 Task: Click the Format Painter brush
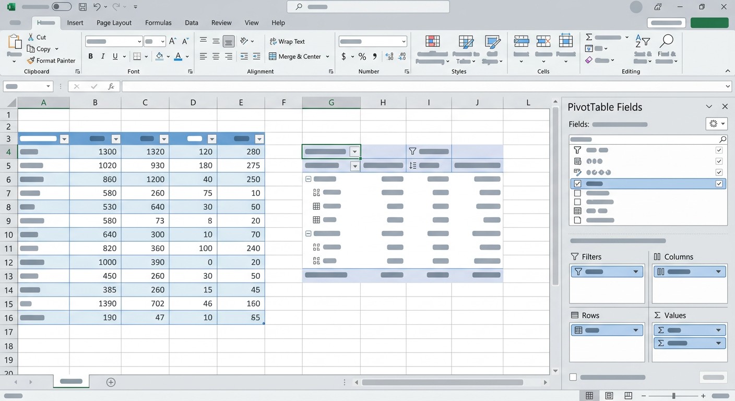(31, 61)
